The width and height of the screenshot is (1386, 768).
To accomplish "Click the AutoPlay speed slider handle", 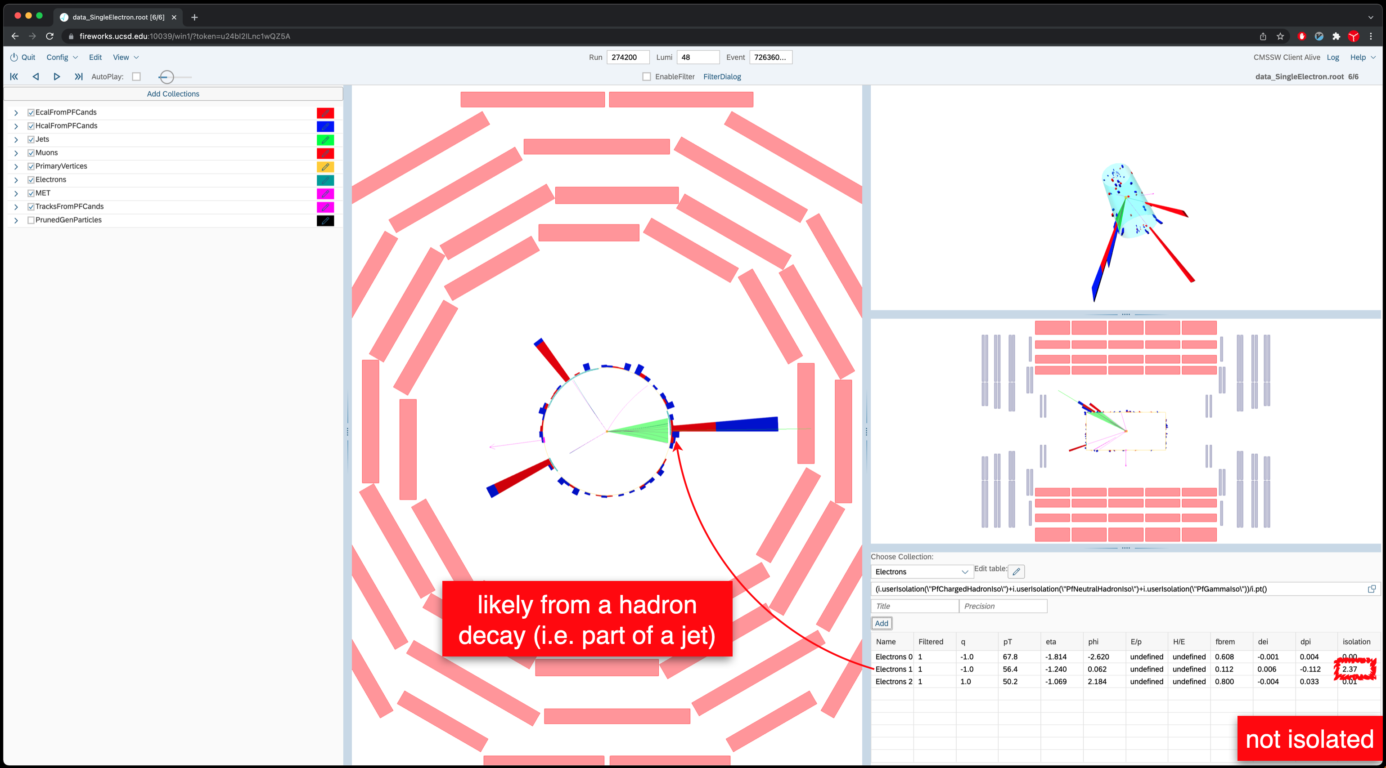I will (x=166, y=77).
